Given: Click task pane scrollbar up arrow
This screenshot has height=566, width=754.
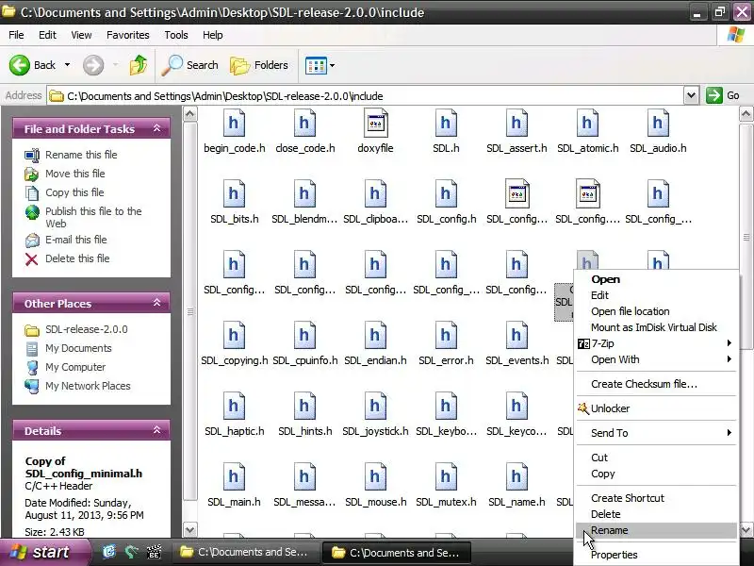Looking at the screenshot, I should pos(190,114).
